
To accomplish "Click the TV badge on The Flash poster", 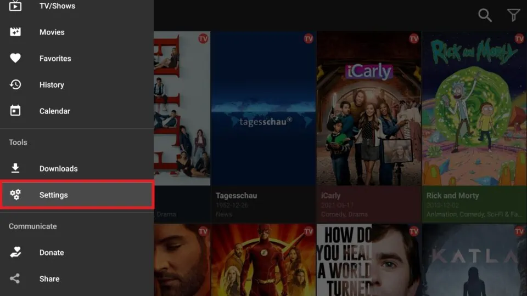I will [309, 231].
